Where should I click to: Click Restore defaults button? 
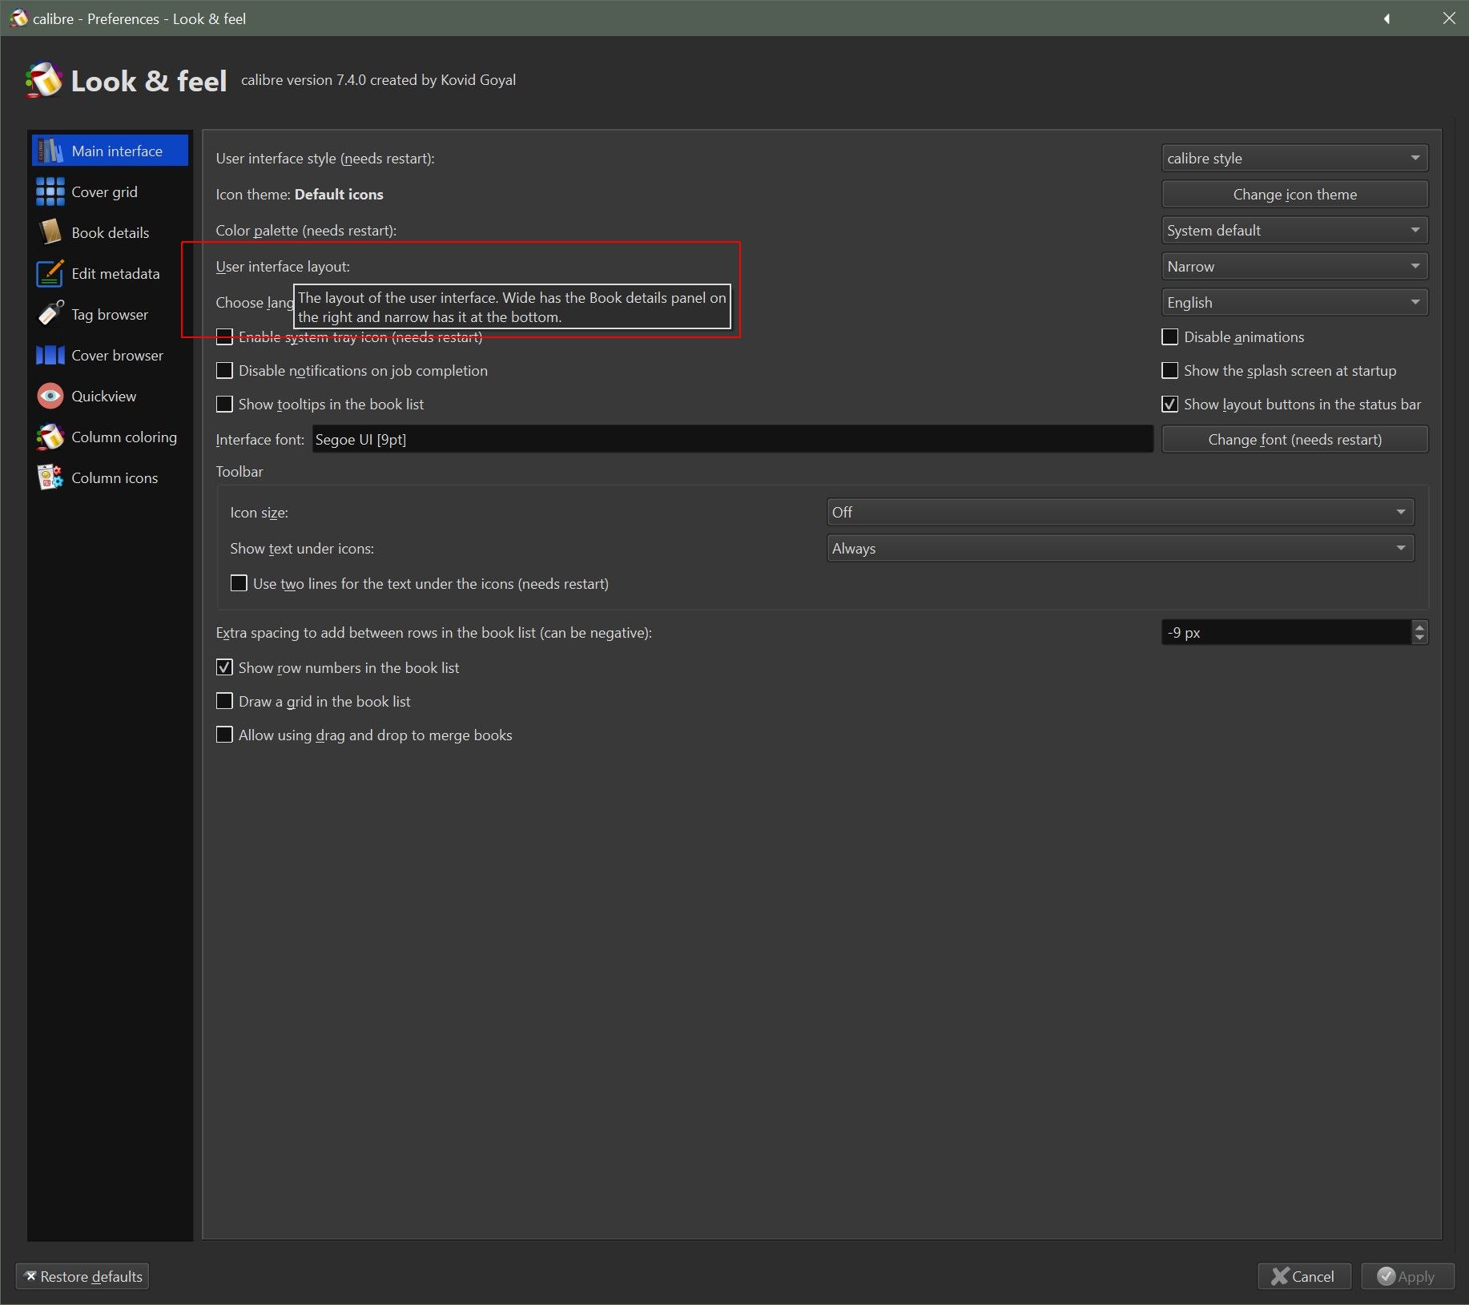coord(83,1276)
